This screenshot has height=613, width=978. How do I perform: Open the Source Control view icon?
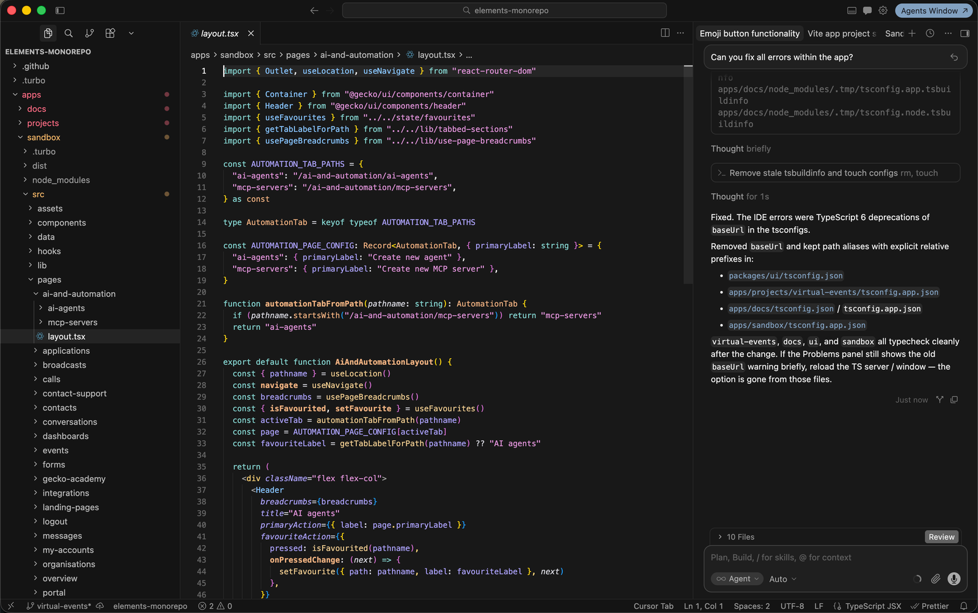pyautogui.click(x=89, y=33)
